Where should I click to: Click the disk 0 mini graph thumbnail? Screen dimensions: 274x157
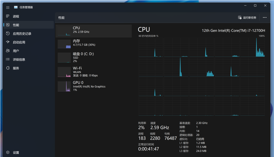coord(64,58)
